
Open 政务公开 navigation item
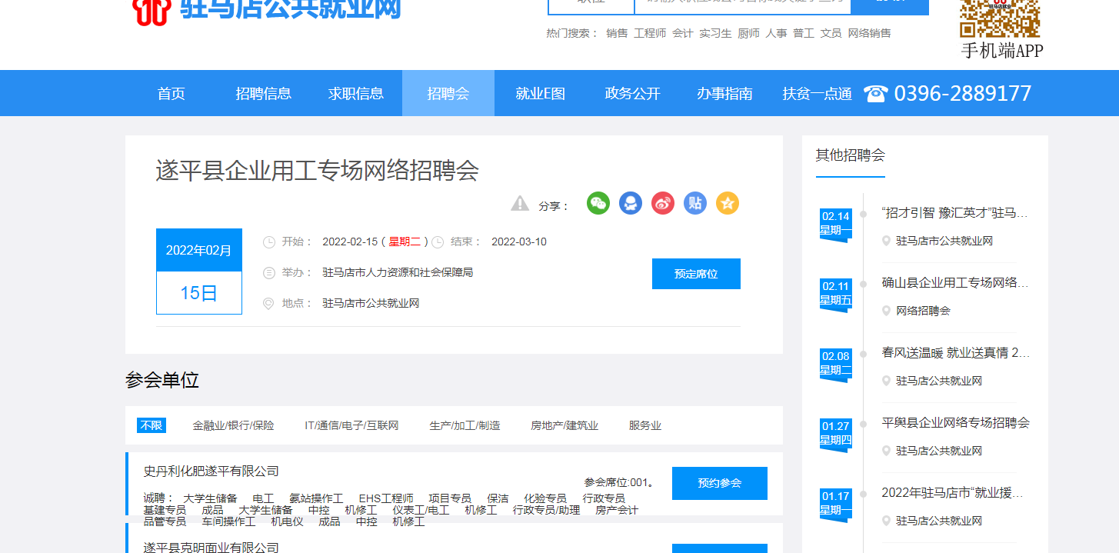point(633,93)
